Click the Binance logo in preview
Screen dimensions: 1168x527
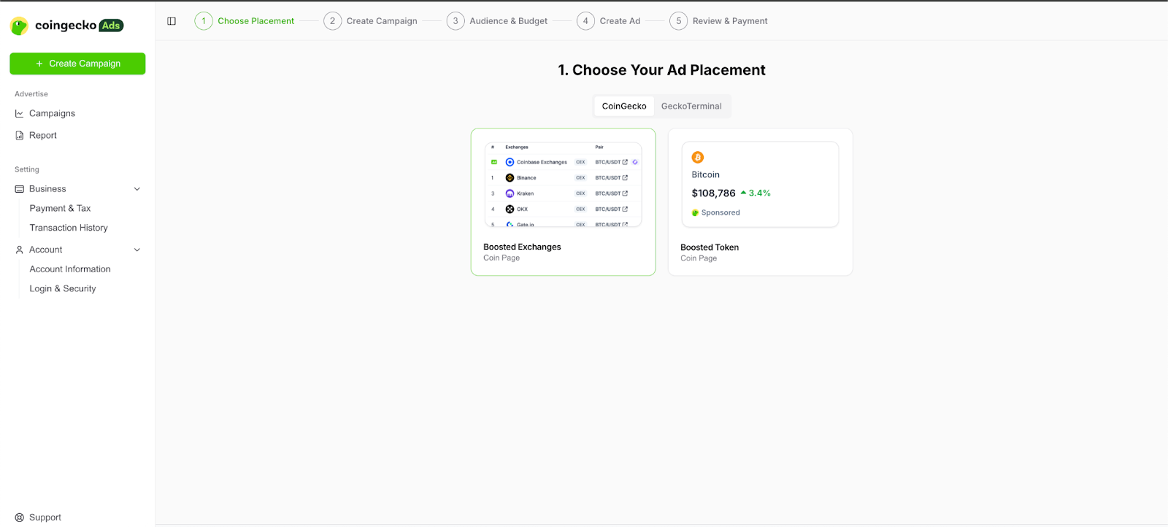pos(510,178)
